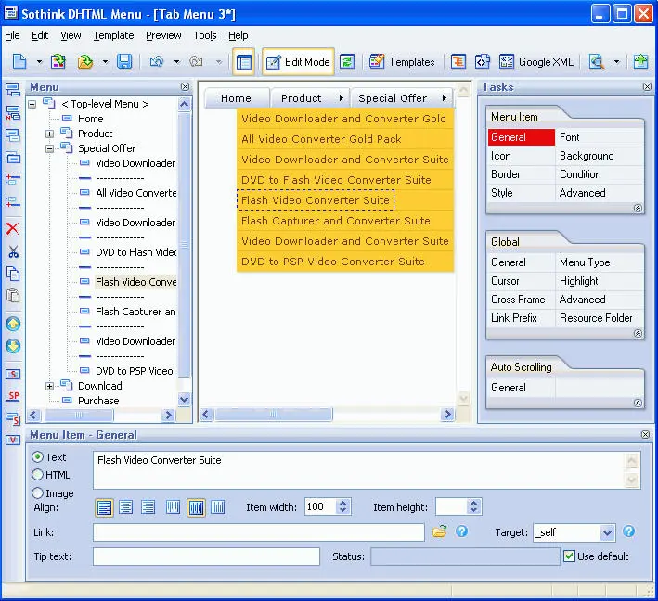This screenshot has width=658, height=601.
Task: Click the Undo arrow toolbar icon
Action: [157, 61]
